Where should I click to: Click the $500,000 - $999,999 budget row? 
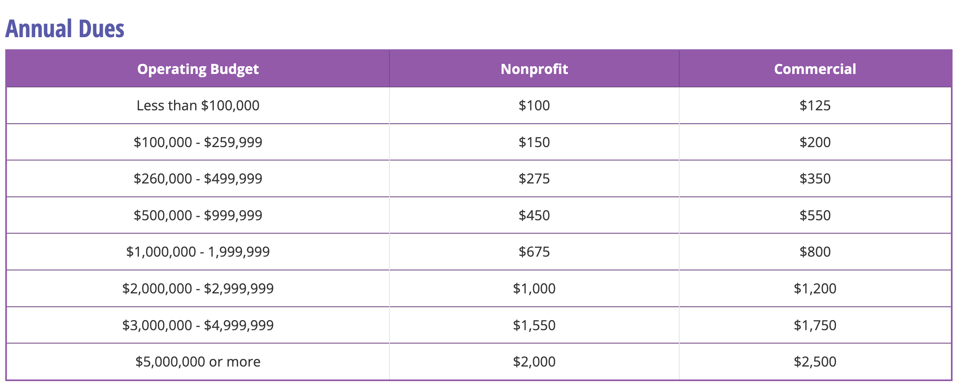(x=198, y=215)
